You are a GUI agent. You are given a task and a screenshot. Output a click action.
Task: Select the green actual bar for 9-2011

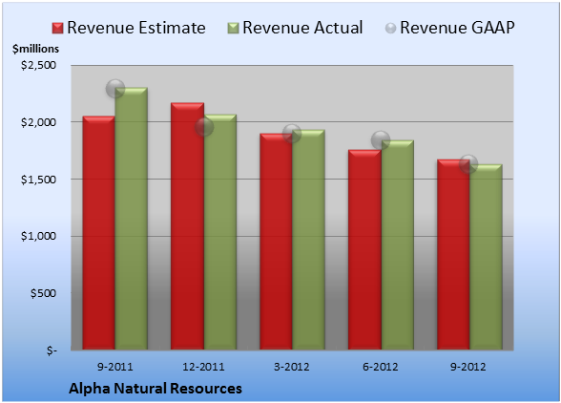[x=132, y=219]
